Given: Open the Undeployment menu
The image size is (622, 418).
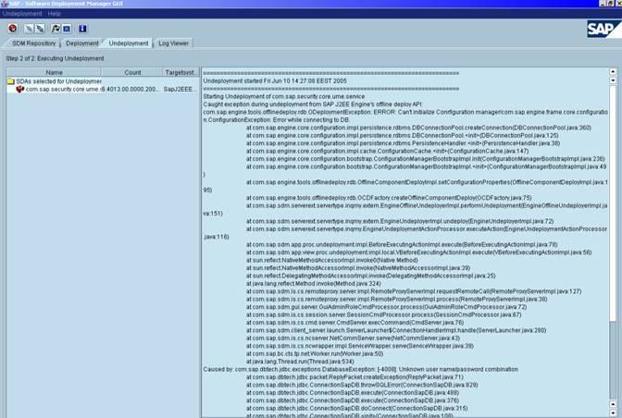Looking at the screenshot, I should [x=22, y=14].
